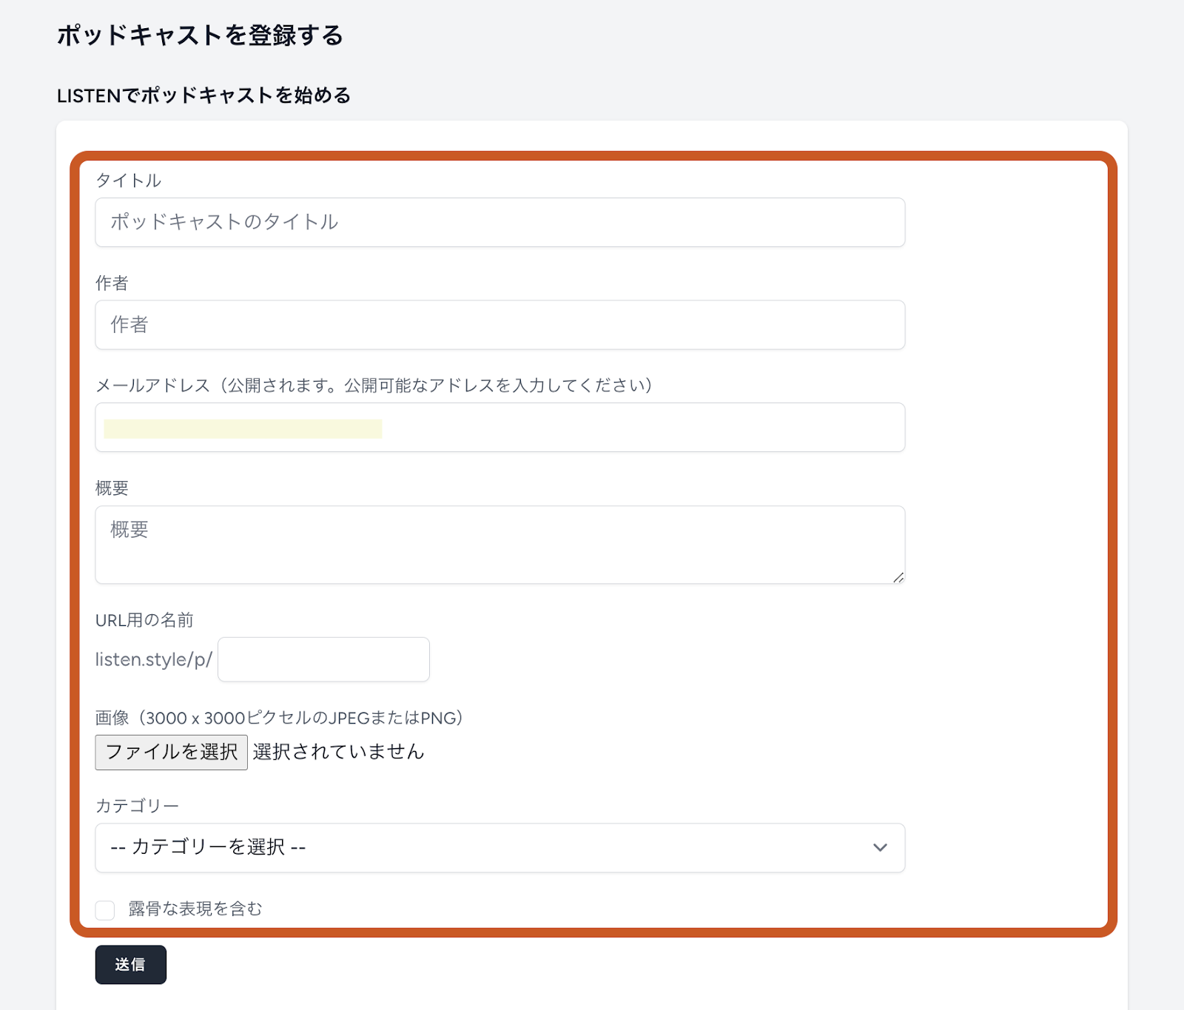Click the 概要 textarea resize handle
The width and height of the screenshot is (1184, 1010).
pos(898,577)
